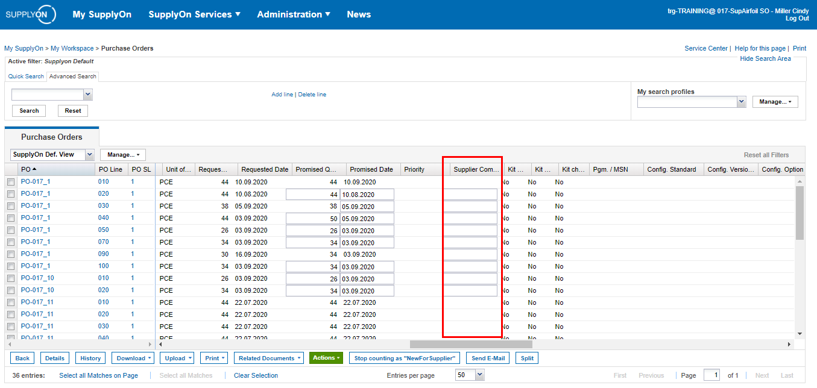Click the Split button
817x388 pixels.
(x=527, y=358)
